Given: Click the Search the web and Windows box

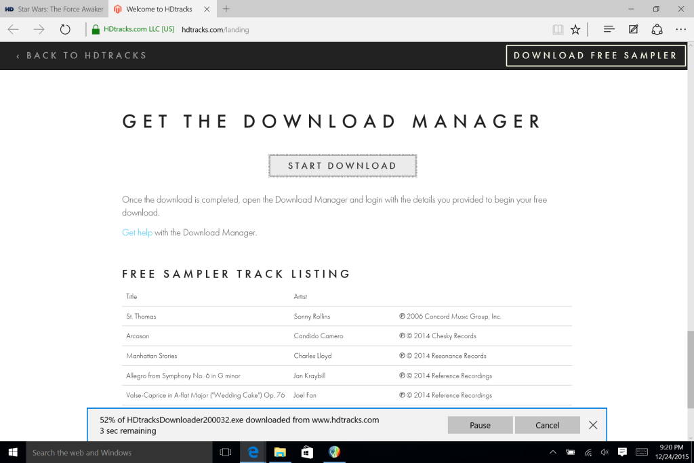Looking at the screenshot, I should click(x=119, y=452).
